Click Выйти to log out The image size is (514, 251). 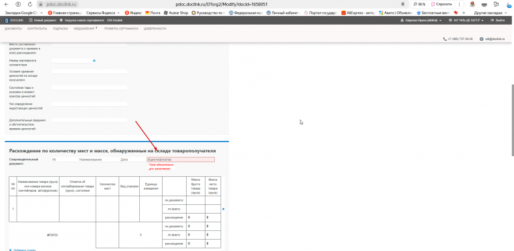498,20
